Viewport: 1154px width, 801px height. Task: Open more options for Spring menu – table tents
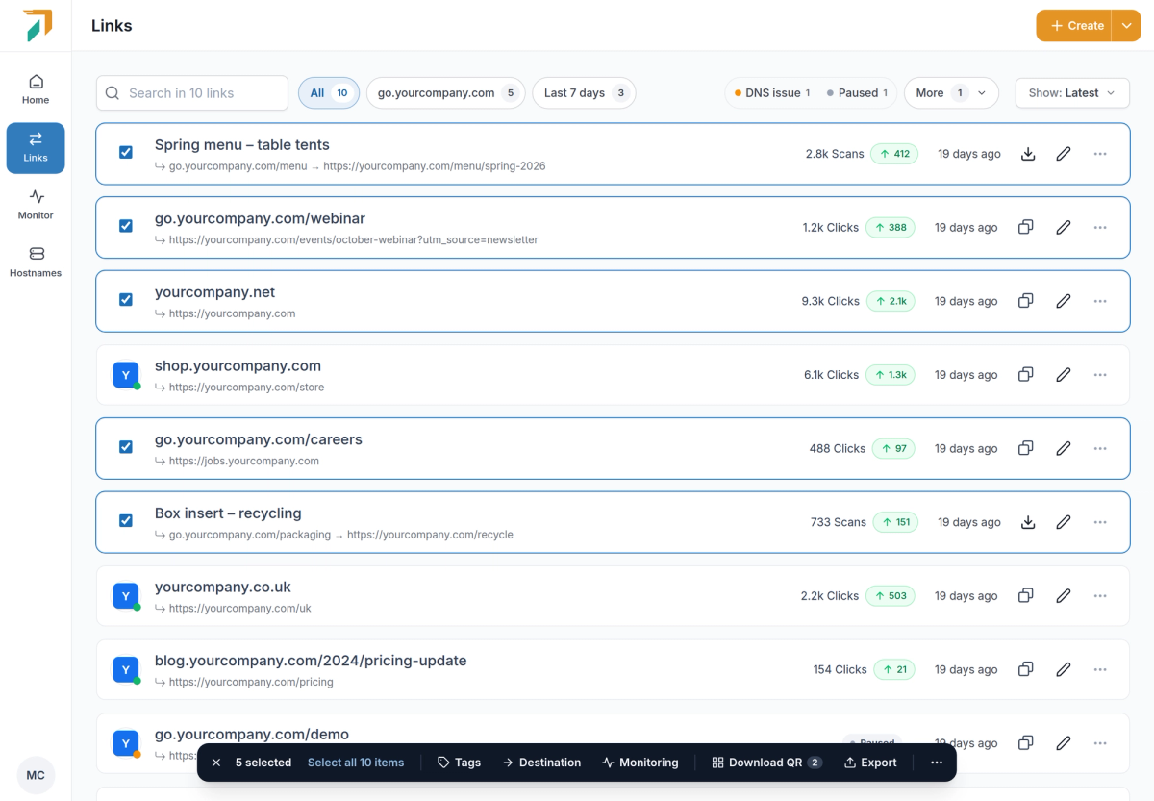click(1100, 154)
